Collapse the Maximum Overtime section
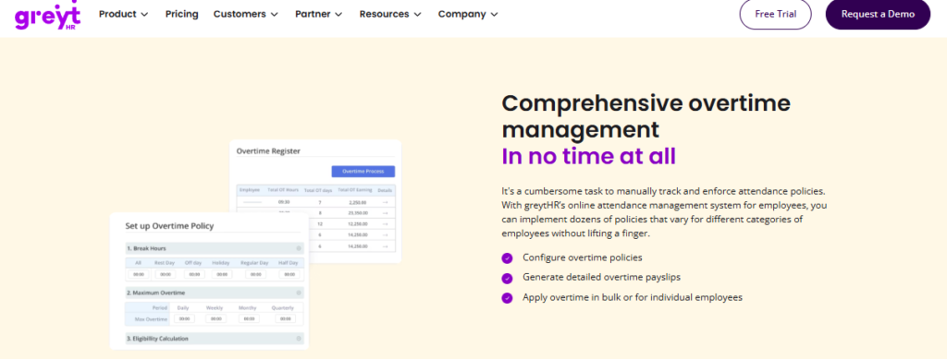 pos(299,293)
